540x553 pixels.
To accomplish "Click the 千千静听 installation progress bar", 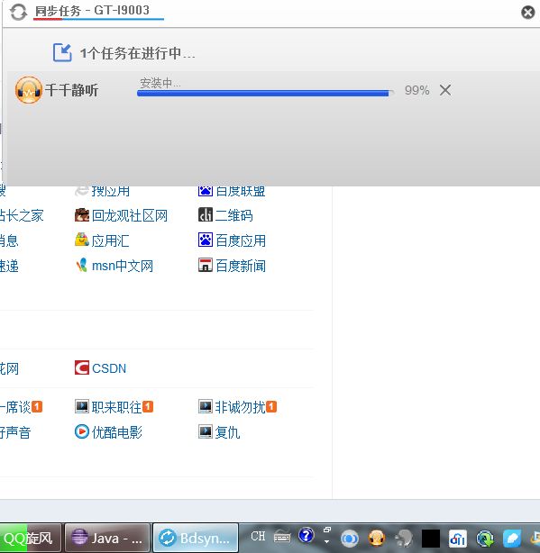I will click(265, 93).
